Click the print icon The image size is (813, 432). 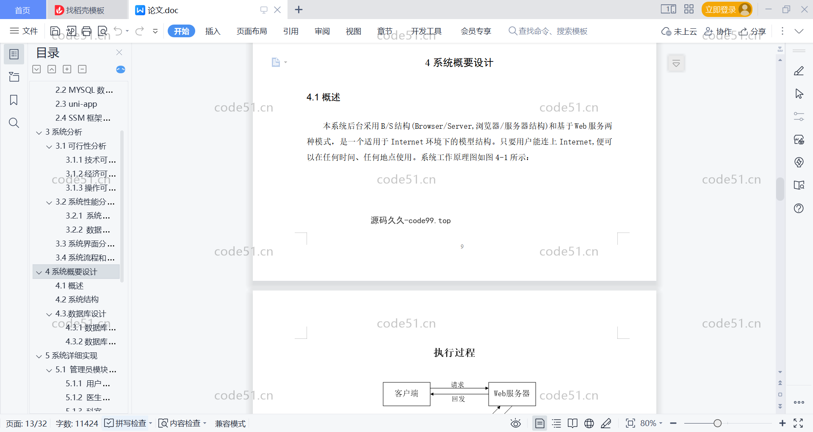[x=87, y=31]
